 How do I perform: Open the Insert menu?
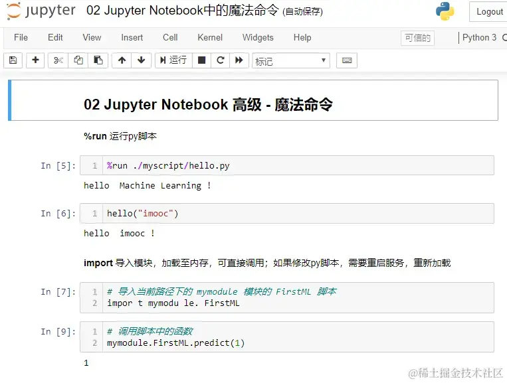(x=132, y=37)
